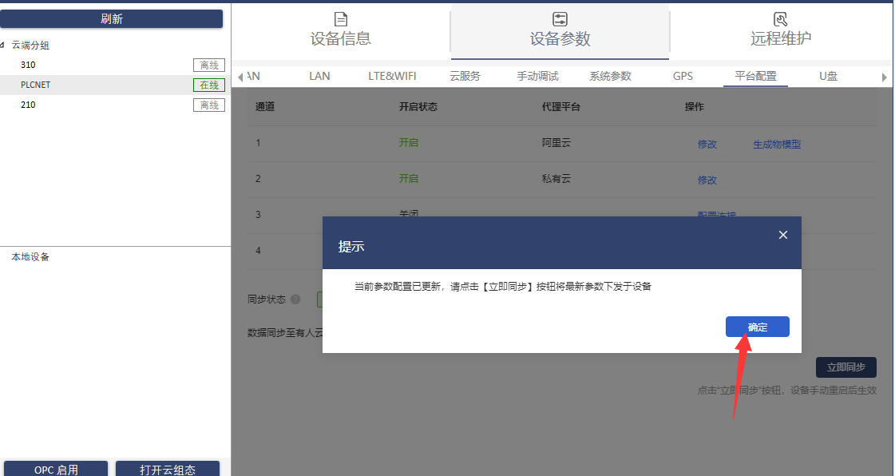895x476 pixels.
Task: Switch to the 系统参数 tab
Action: point(610,76)
